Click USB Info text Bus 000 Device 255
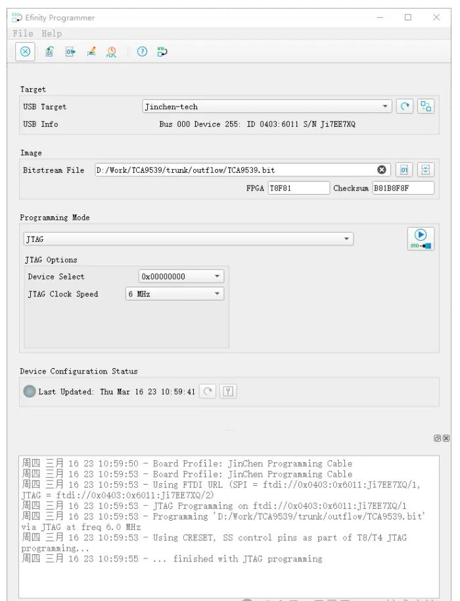Image resolution: width=460 pixels, height=601 pixels. pyautogui.click(x=257, y=124)
